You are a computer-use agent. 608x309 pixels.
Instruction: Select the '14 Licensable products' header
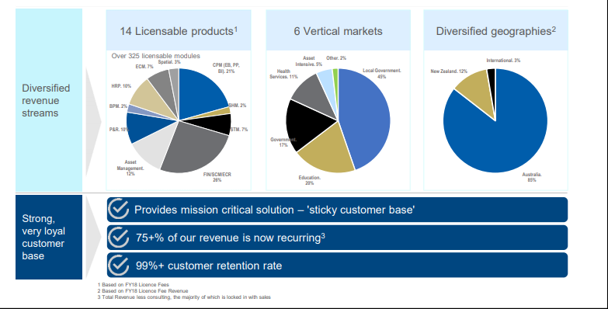[x=179, y=30]
